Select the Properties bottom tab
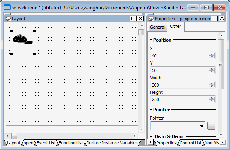 point(167,143)
